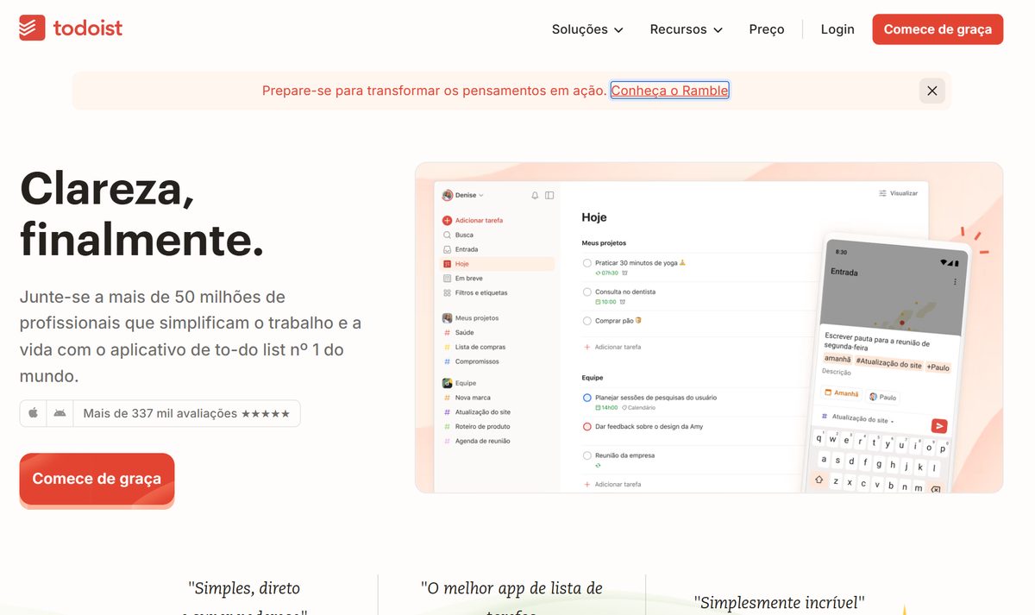Tap the shift key on phone keyboard
The image size is (1035, 615).
[819, 480]
